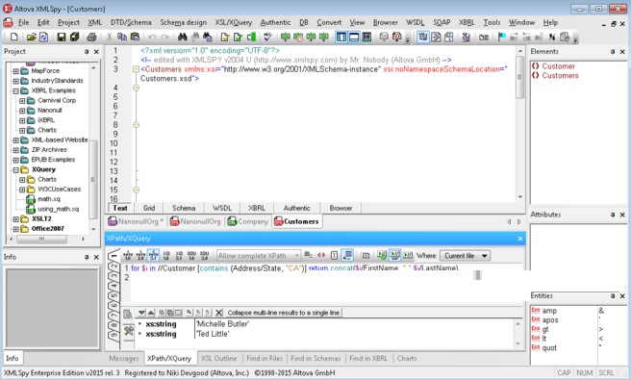The height and width of the screenshot is (380, 631).
Task: Open the Authentic menu
Action: [275, 22]
